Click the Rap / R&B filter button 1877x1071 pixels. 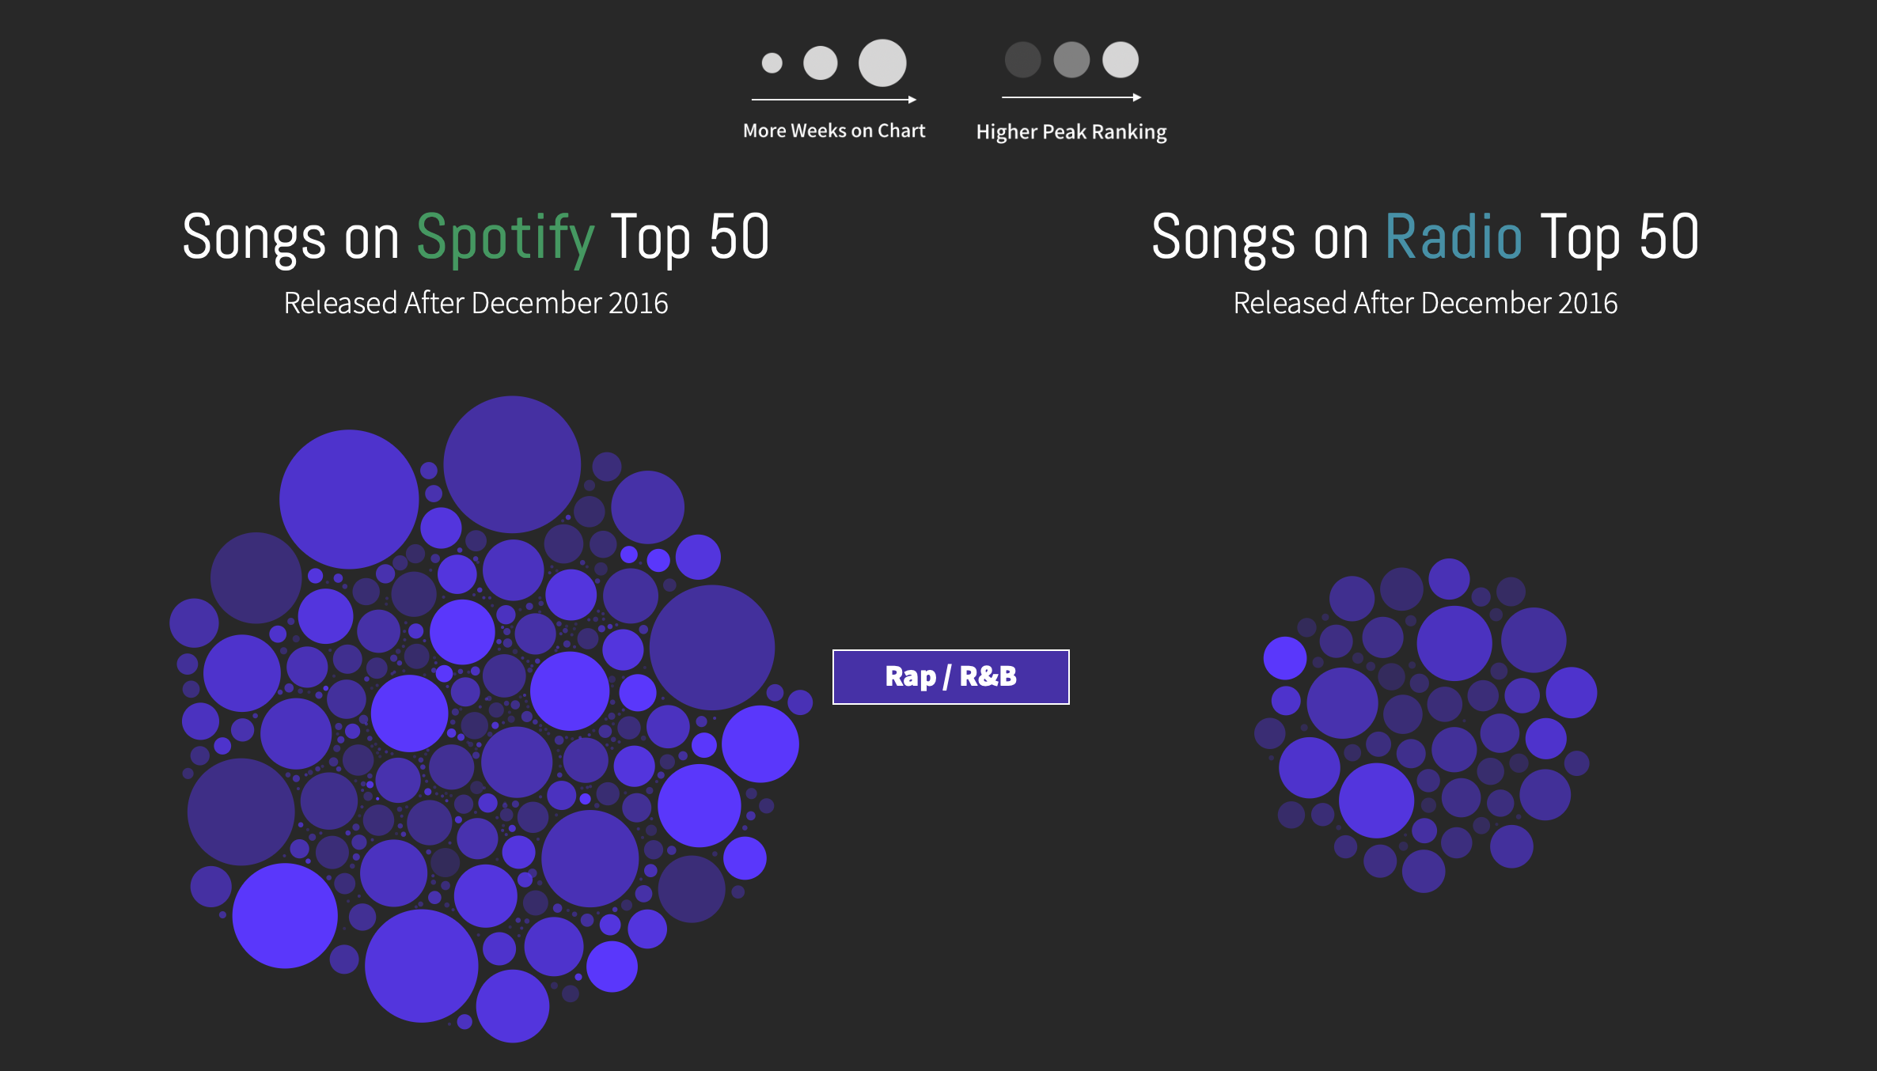pyautogui.click(x=950, y=676)
